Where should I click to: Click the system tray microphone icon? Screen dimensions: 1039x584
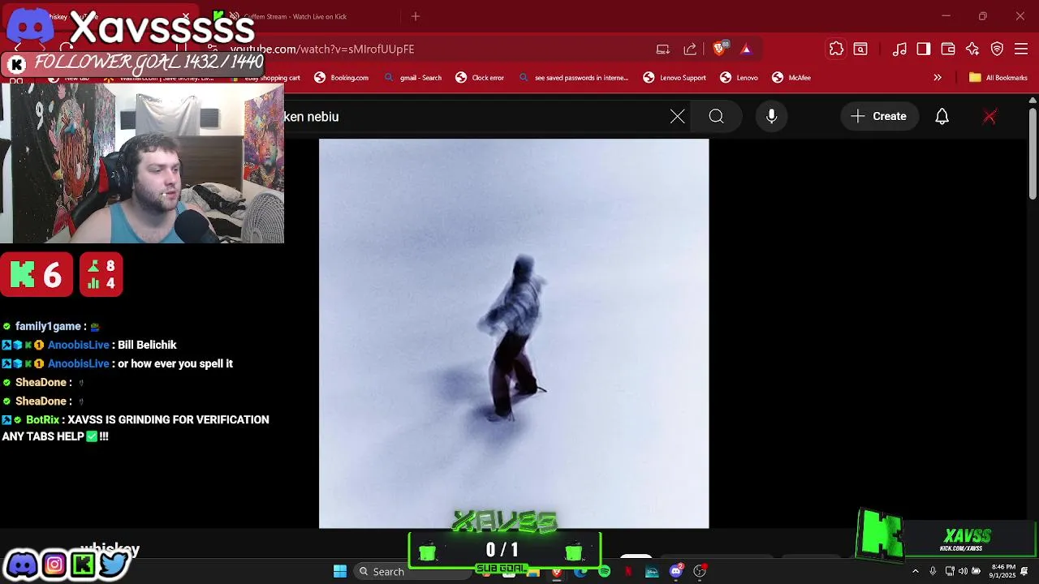click(x=932, y=572)
